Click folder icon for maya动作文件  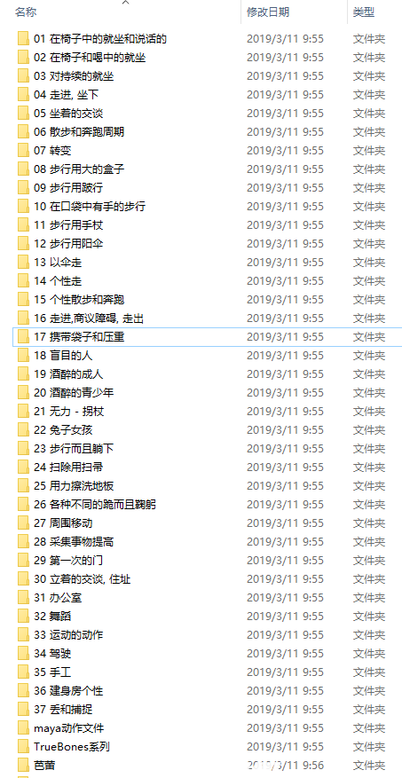point(23,728)
